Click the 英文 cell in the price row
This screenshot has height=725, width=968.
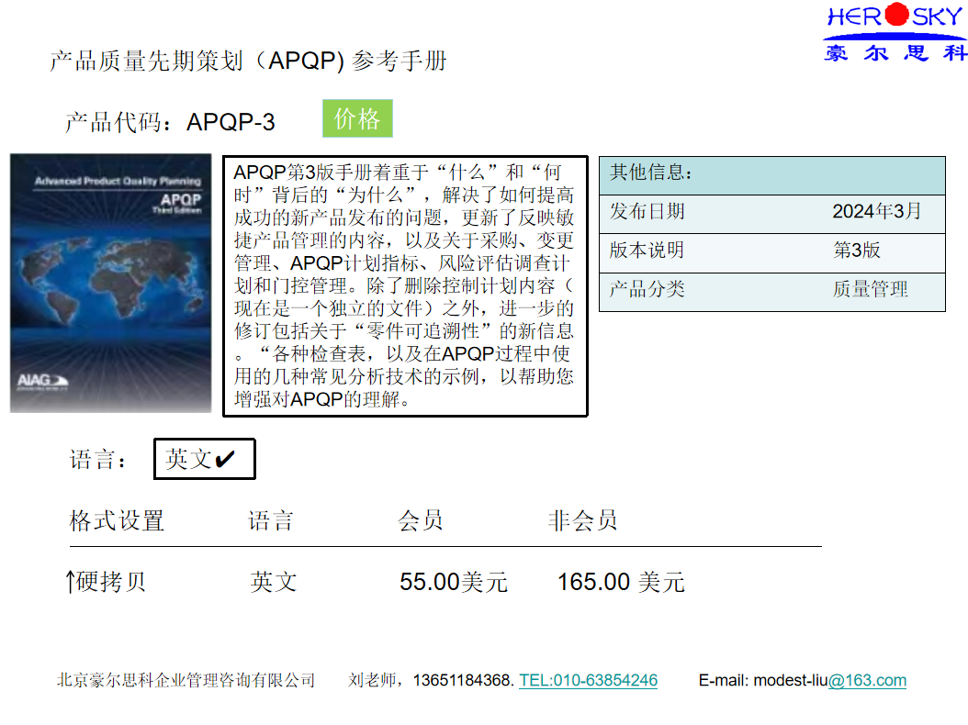coord(274,582)
